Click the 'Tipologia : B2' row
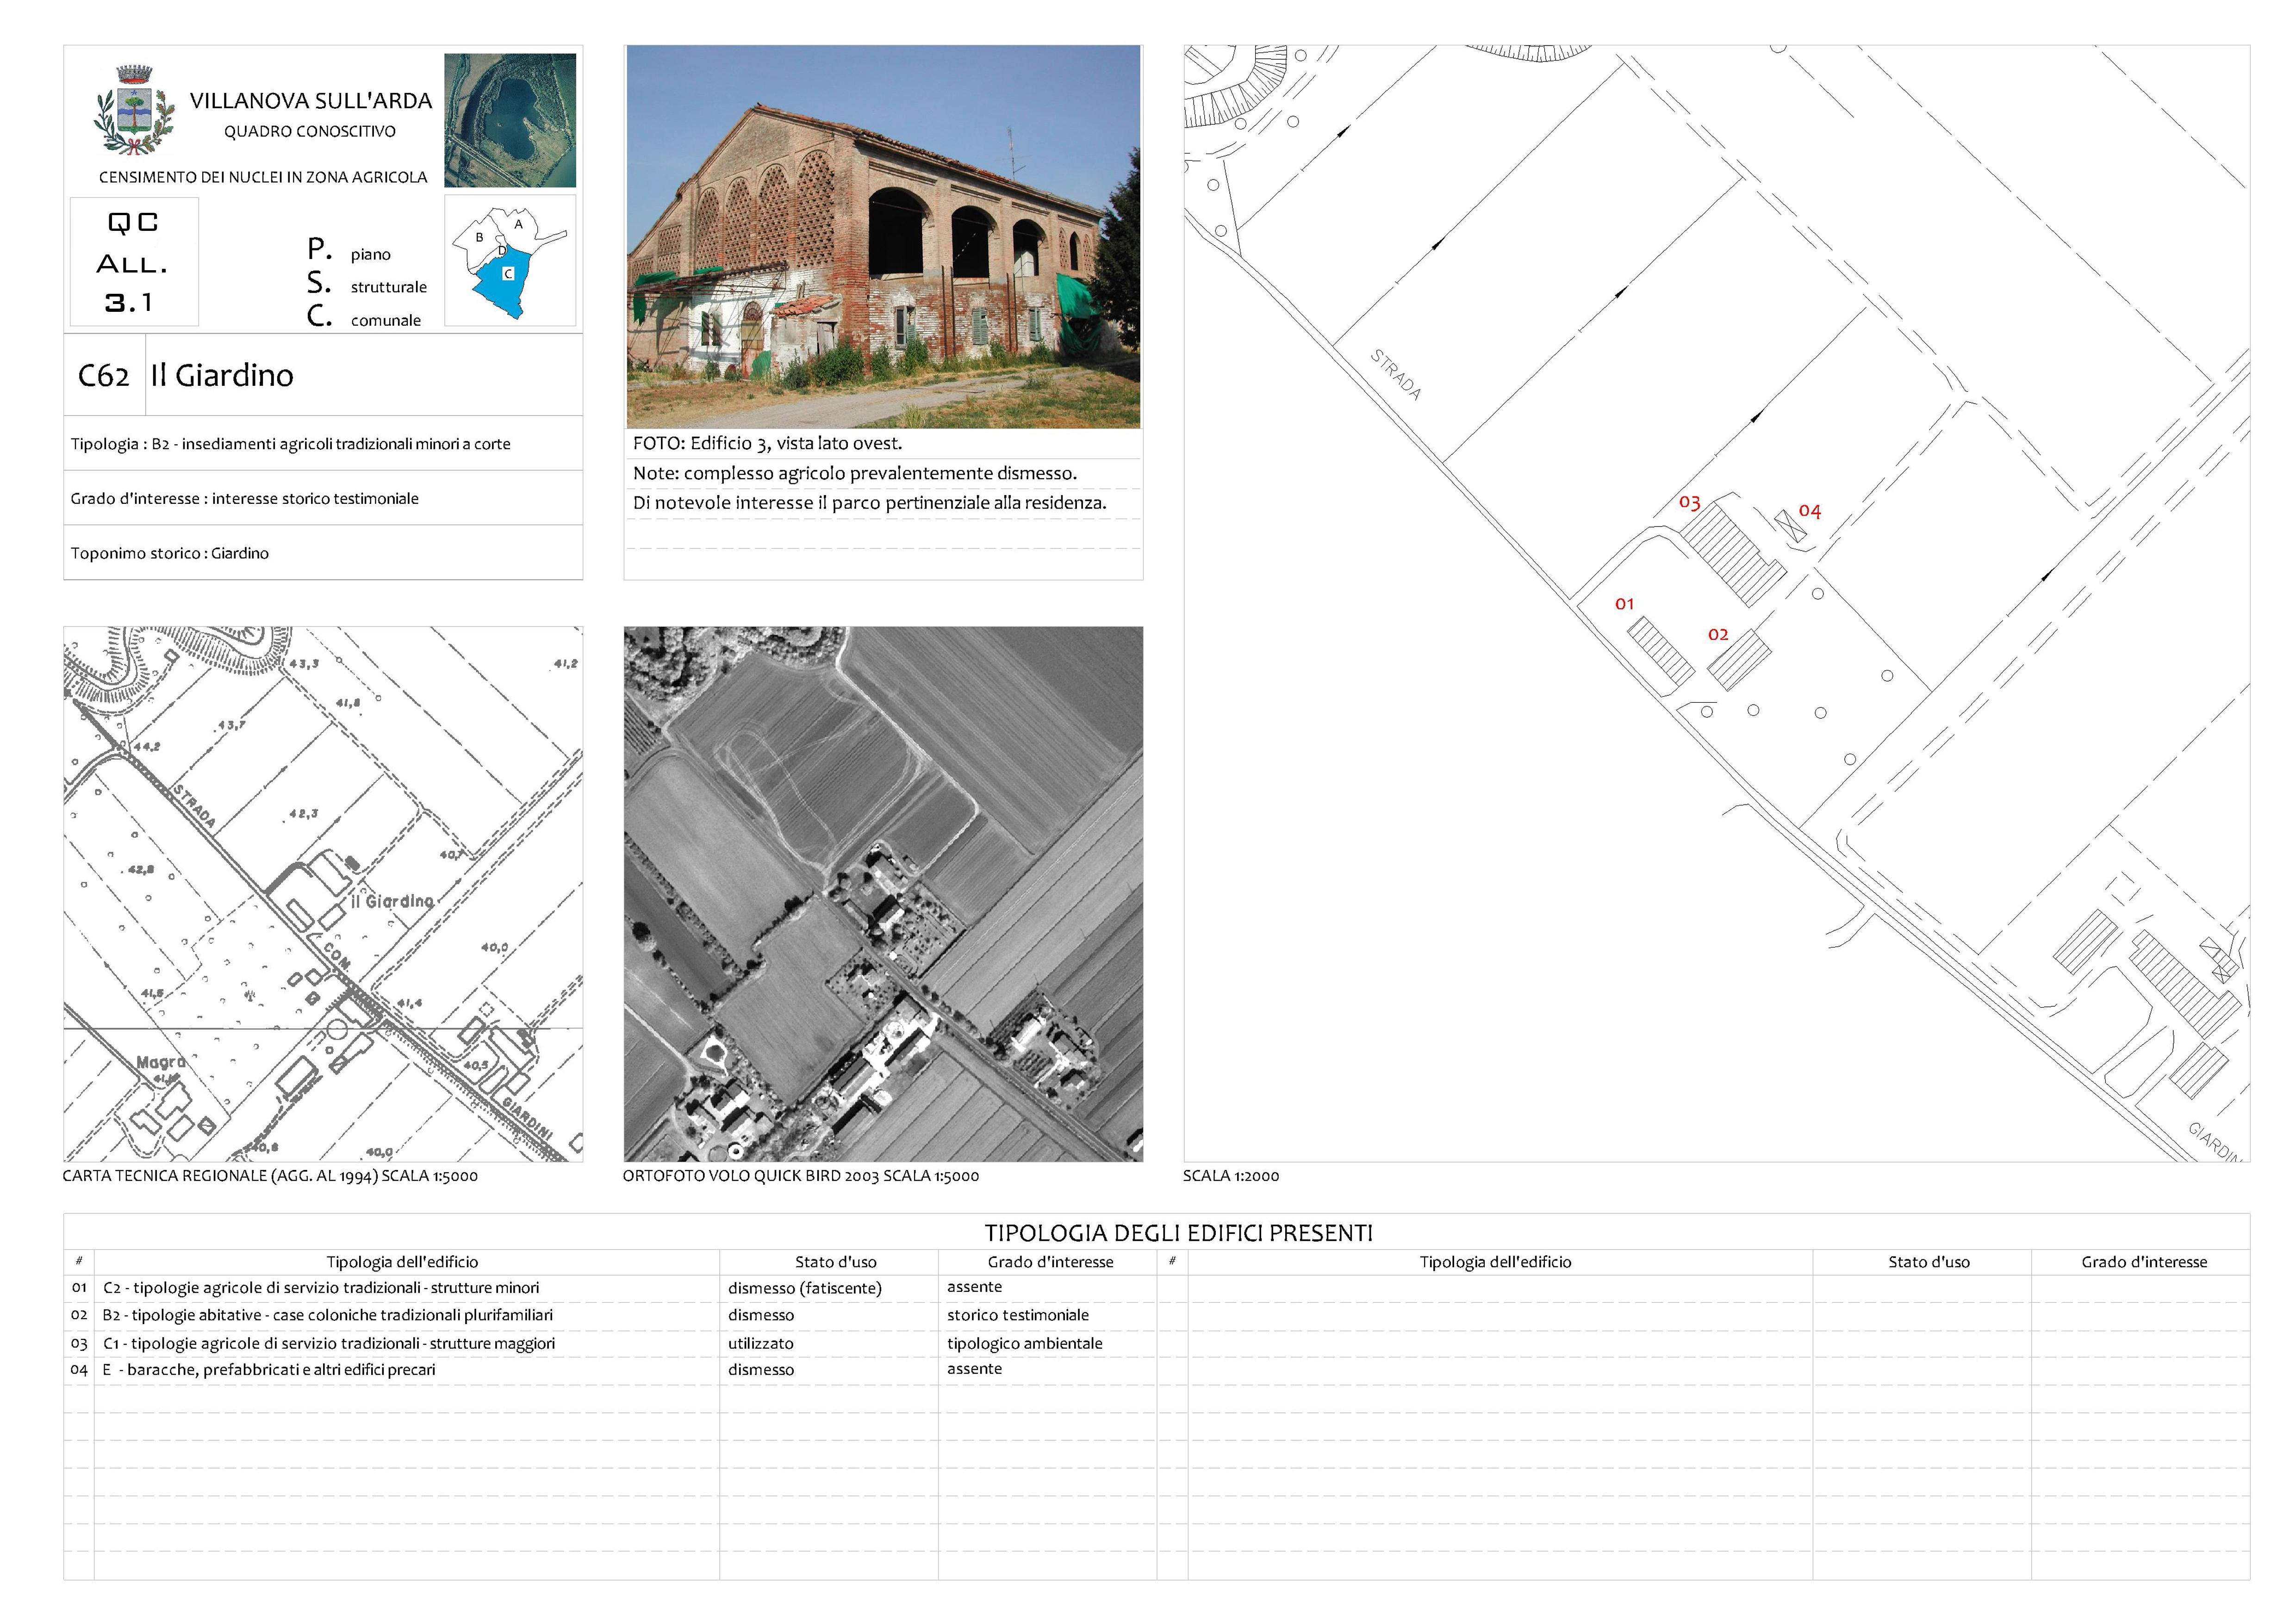Viewport: 2296px width, 1623px height. 323,444
